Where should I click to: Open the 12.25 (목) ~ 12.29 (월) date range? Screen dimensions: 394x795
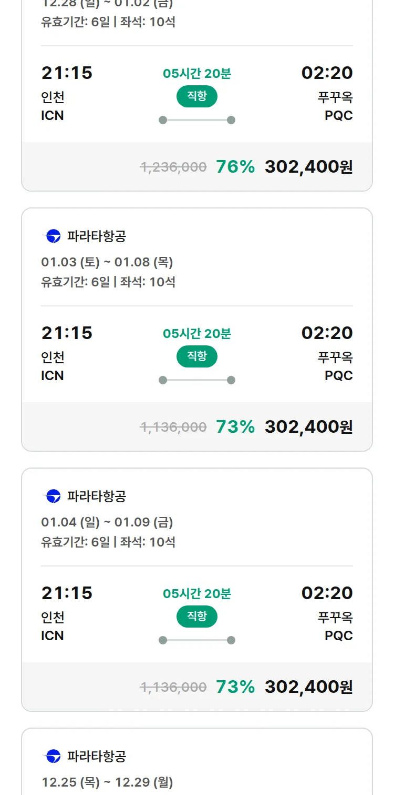[107, 782]
